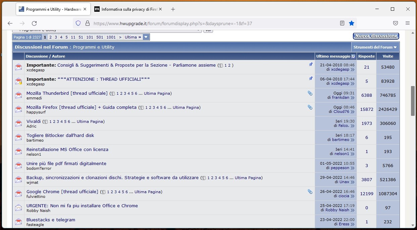Open the Togliere Bitlocker dall'hard disk thread
The height and width of the screenshot is (230, 417).
coord(60,135)
